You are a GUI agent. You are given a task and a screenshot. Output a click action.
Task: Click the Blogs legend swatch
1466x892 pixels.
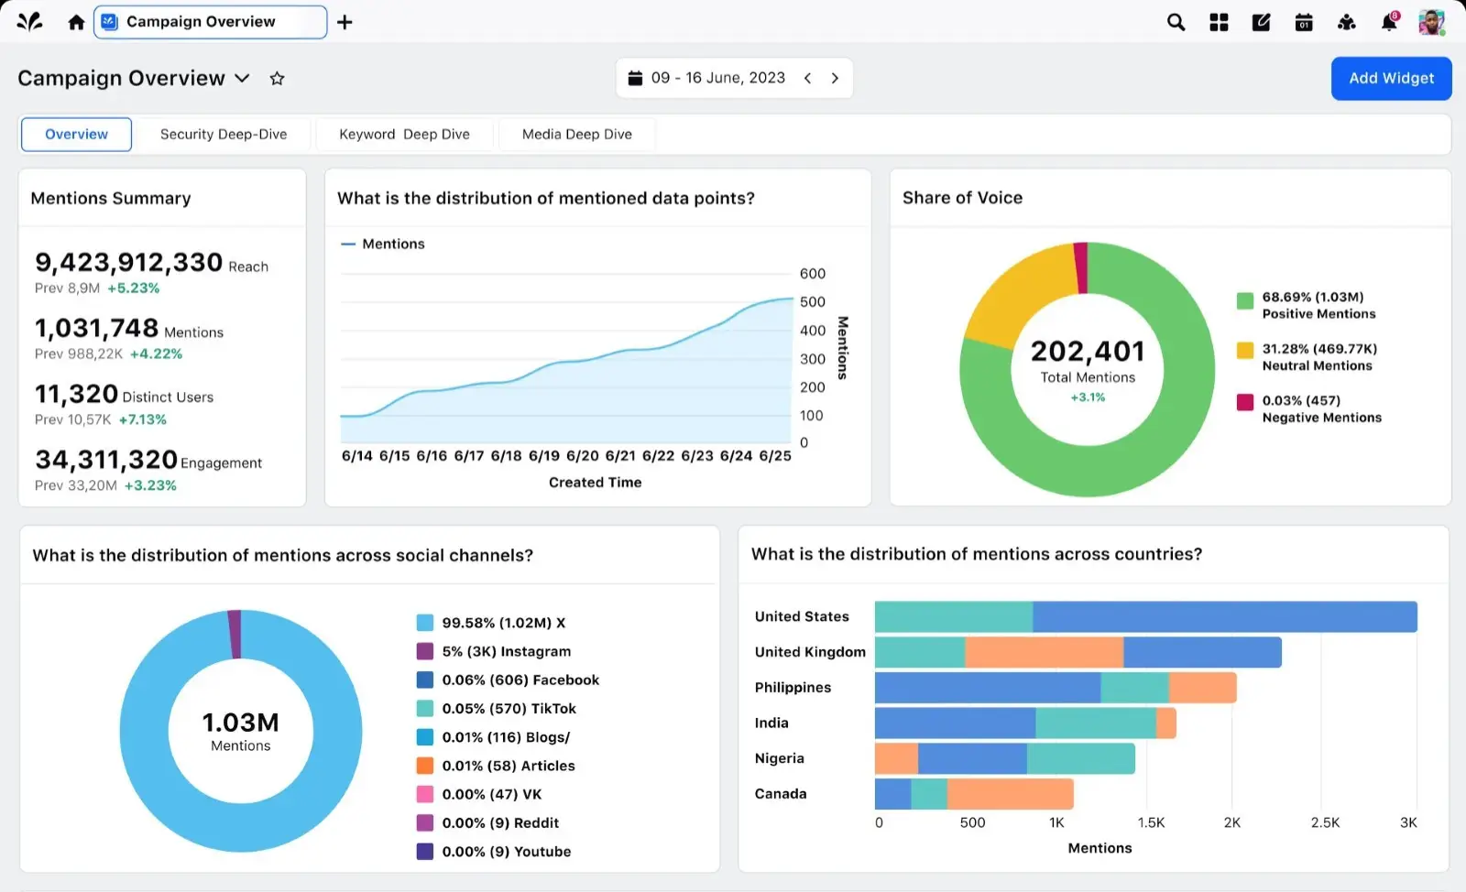click(424, 736)
